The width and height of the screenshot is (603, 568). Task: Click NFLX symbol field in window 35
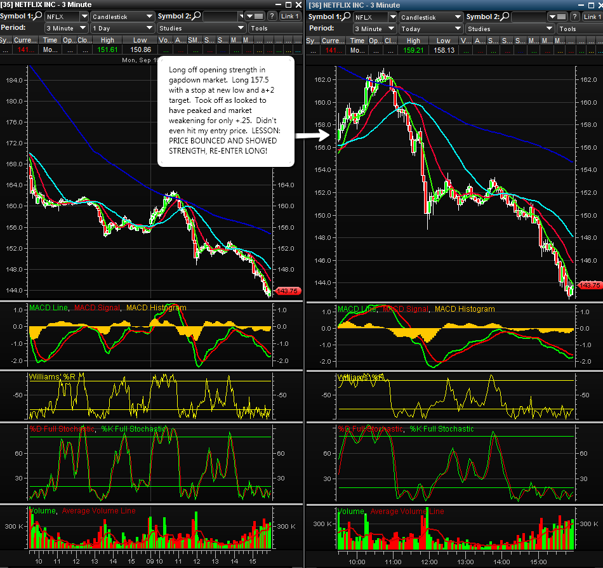63,17
